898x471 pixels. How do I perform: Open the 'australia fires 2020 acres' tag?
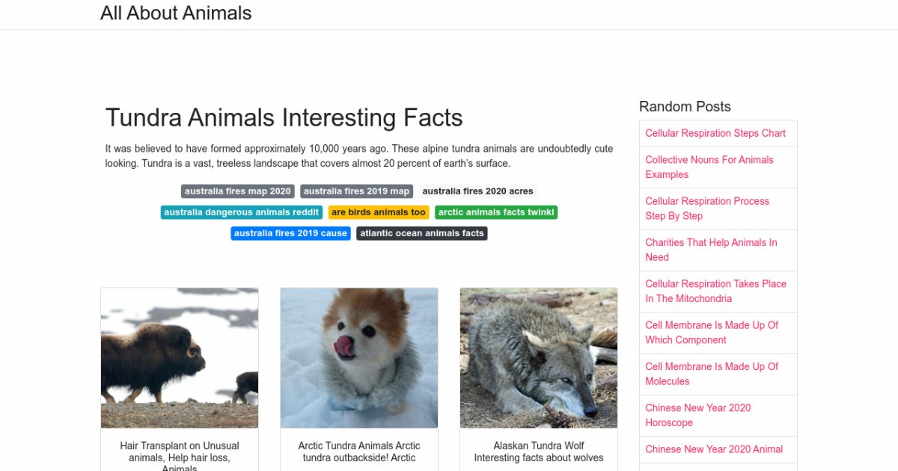[x=477, y=191]
